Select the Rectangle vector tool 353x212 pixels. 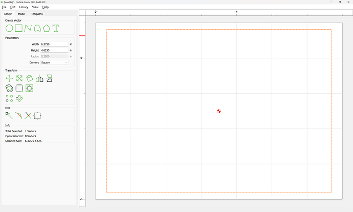[19, 28]
